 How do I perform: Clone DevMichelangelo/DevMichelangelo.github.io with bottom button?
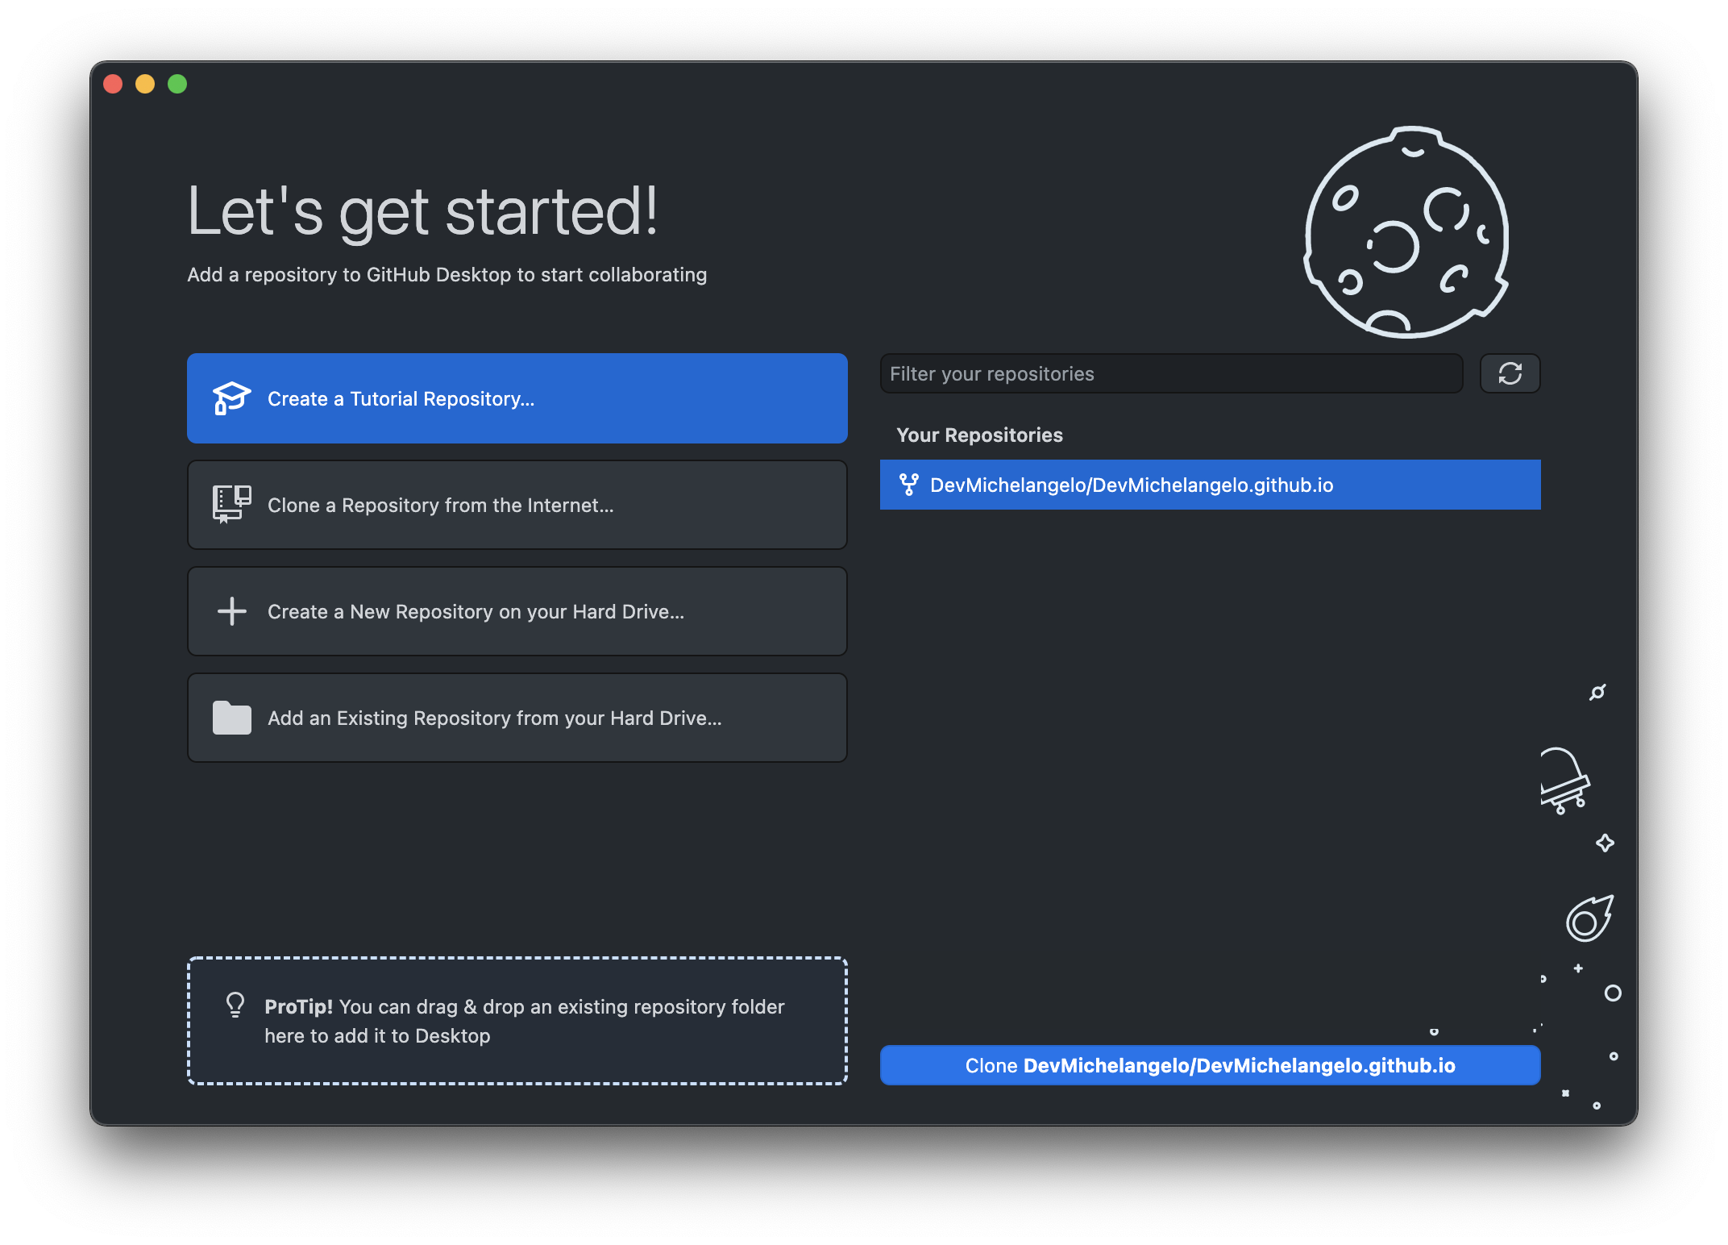(x=1210, y=1065)
